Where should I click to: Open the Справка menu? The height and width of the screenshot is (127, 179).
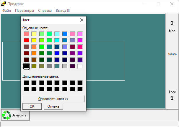point(45,11)
